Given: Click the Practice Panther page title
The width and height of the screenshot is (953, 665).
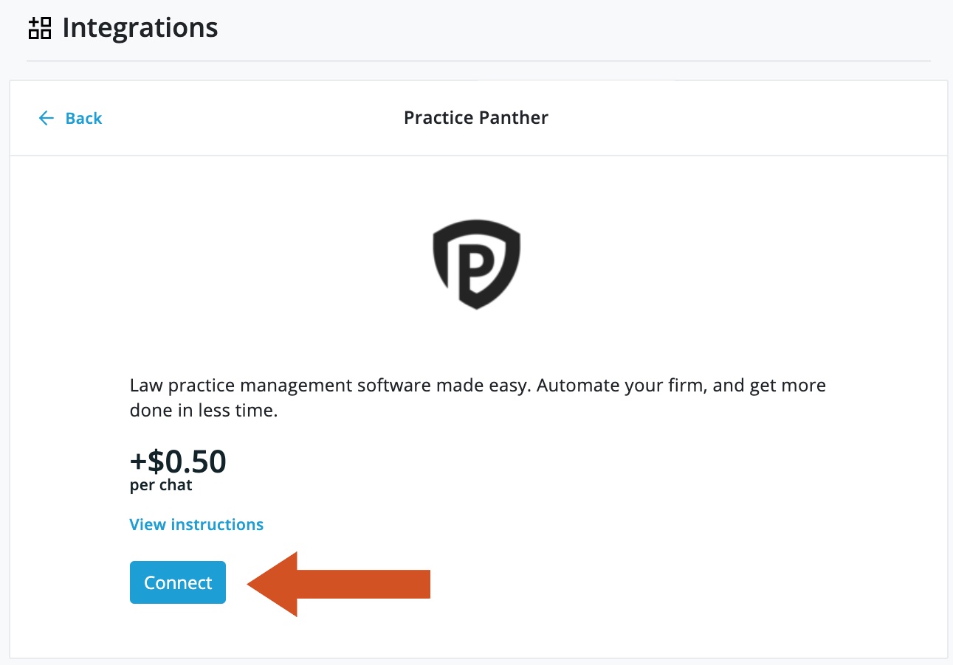Looking at the screenshot, I should pyautogui.click(x=476, y=117).
